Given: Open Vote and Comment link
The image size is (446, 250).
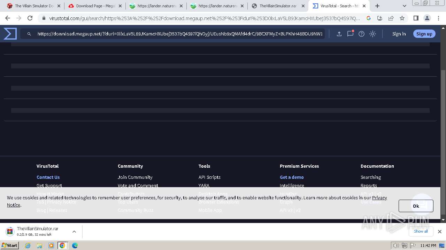Looking at the screenshot, I should click(138, 185).
